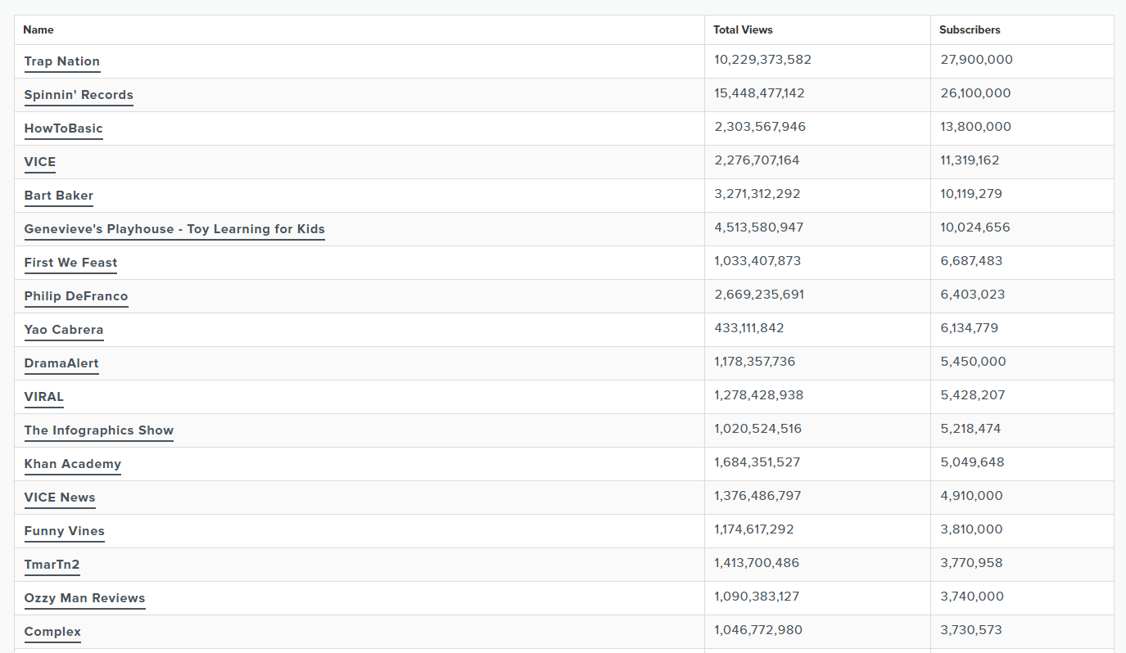Select the Yao Cabrera link
The height and width of the screenshot is (653, 1126).
tap(64, 330)
